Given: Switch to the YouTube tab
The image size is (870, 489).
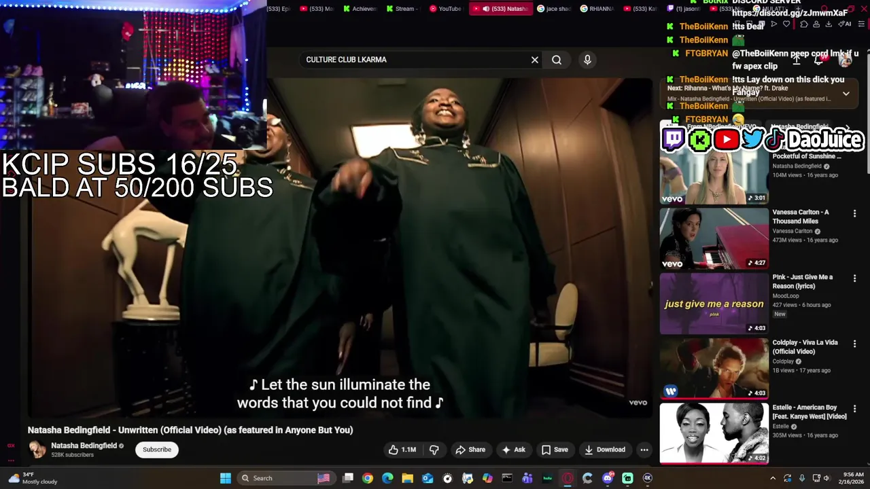Looking at the screenshot, I should click(x=445, y=9).
